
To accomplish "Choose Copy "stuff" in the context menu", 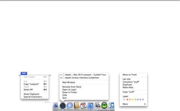I will point(133,92).
